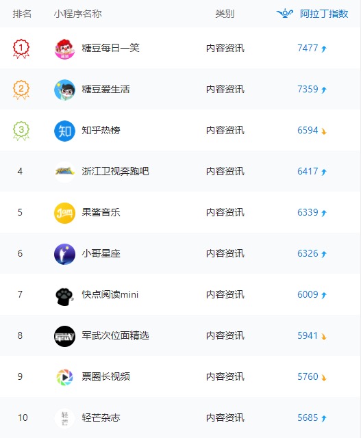
Task: Click the red rank 1 medal badge
Action: 21,49
